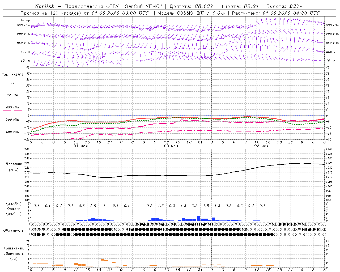The image size is (340, 272).
Task: Click the computed time "01.05.2025 04:39 UTC"
Action: (x=291, y=13)
